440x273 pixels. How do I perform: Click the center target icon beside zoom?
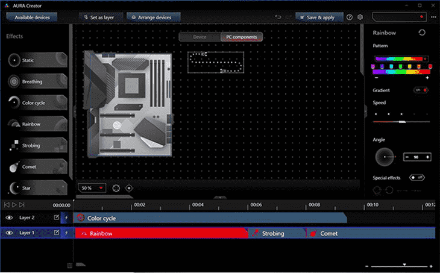(x=129, y=188)
